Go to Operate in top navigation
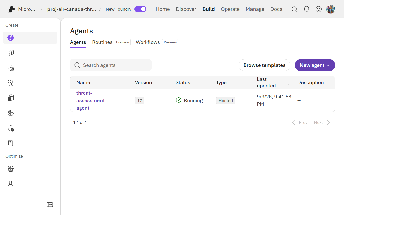This screenshot has width=402, height=251. (230, 9)
